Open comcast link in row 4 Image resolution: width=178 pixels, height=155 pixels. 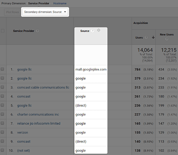click(24, 96)
